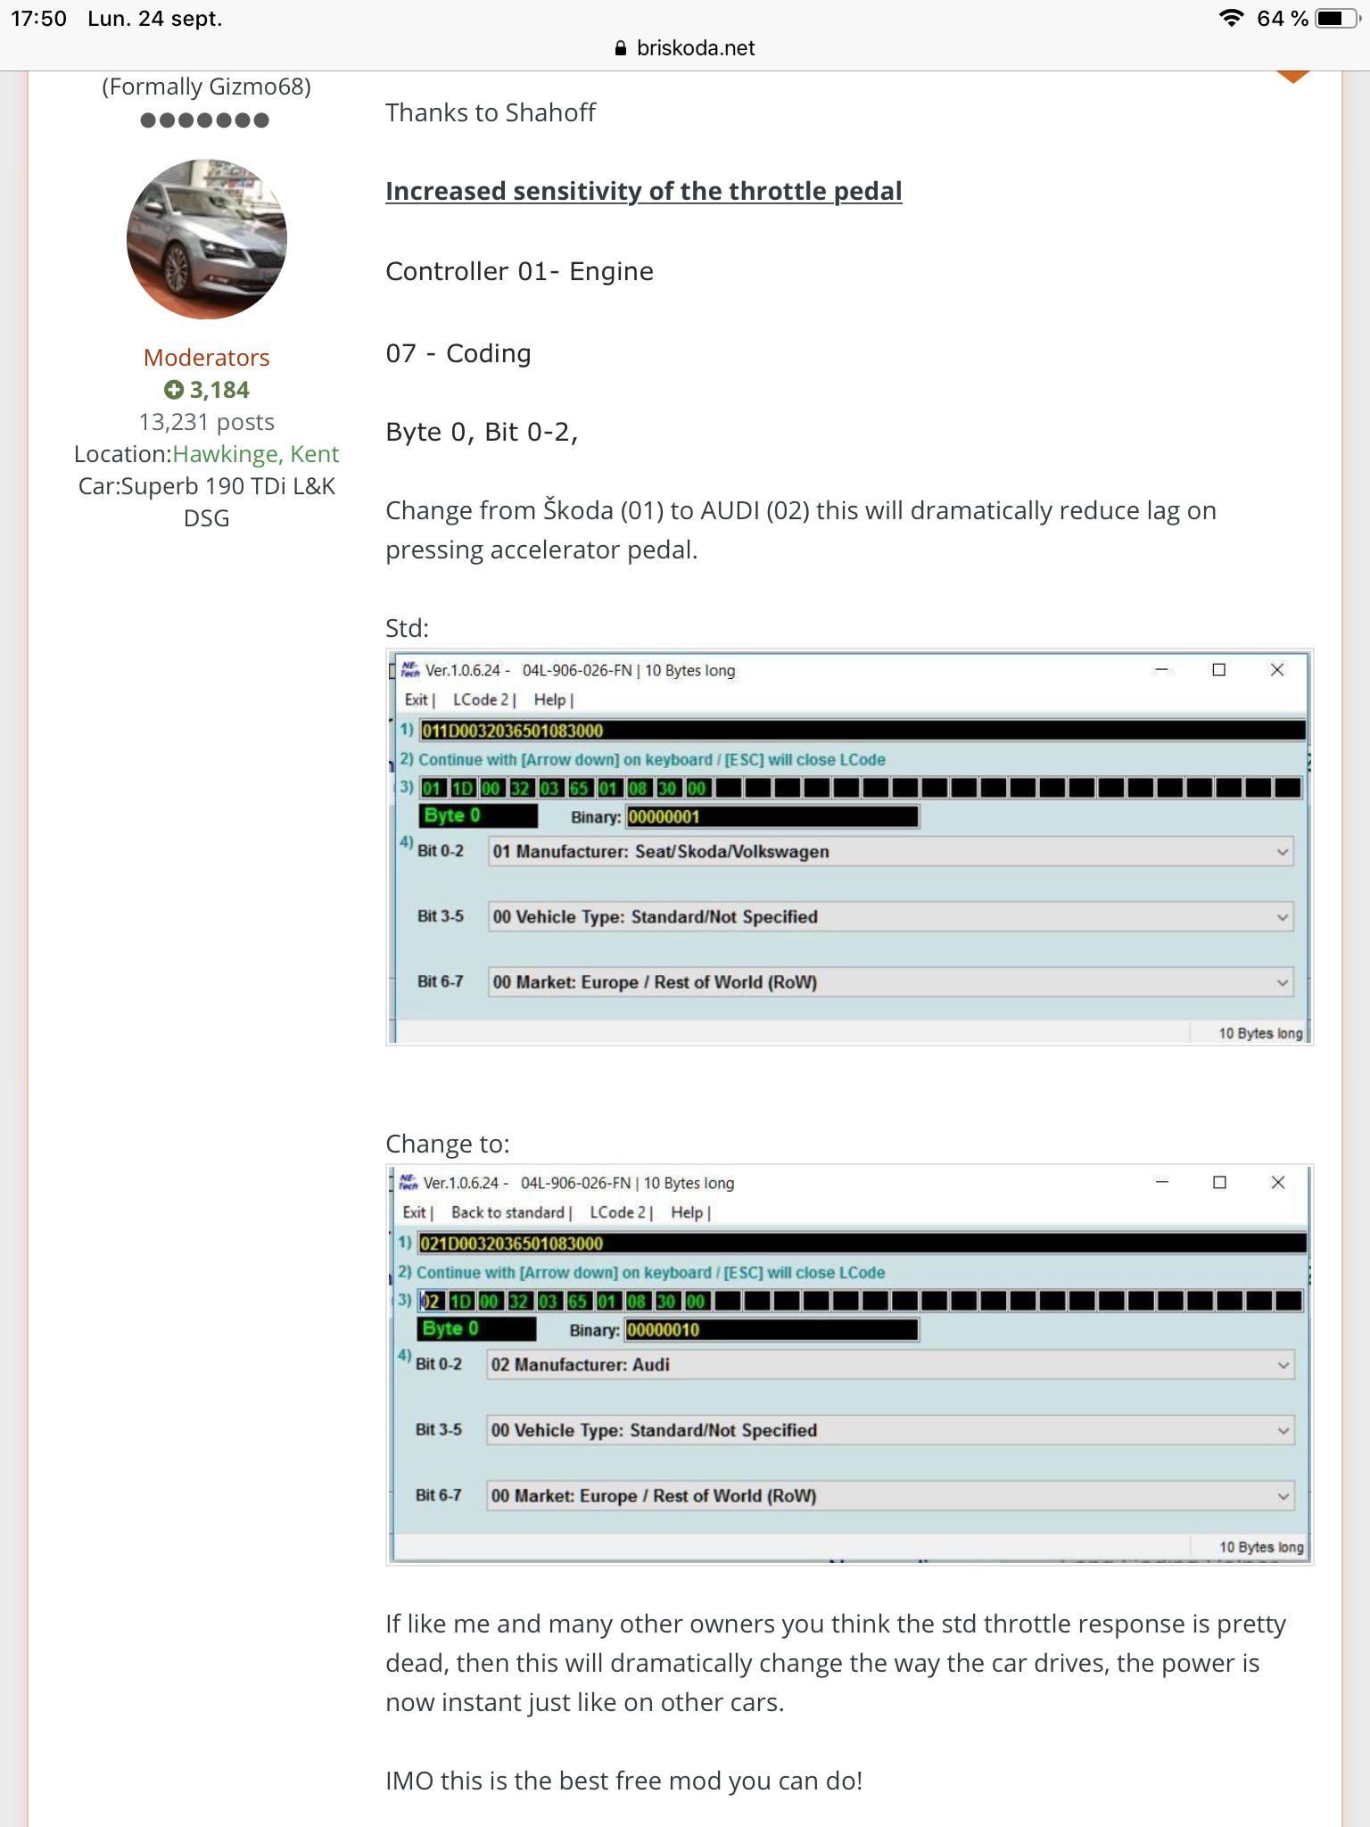Select byte 65 cell in Std window
This screenshot has height=1827, width=1370.
(x=579, y=788)
